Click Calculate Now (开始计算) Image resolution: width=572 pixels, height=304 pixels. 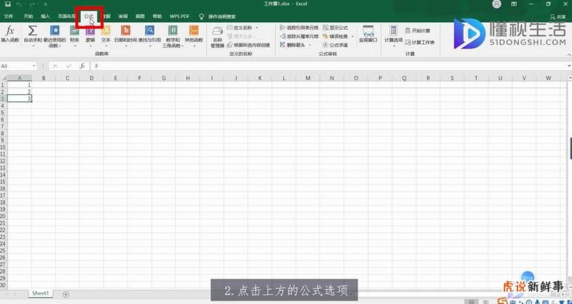pyautogui.click(x=417, y=30)
